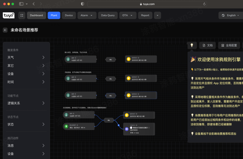Click info icon beside 到达或离开 label
243x159 pixels.
(x=77, y=125)
